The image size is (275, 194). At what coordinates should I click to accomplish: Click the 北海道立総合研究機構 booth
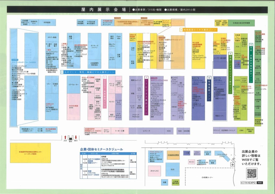241,23
